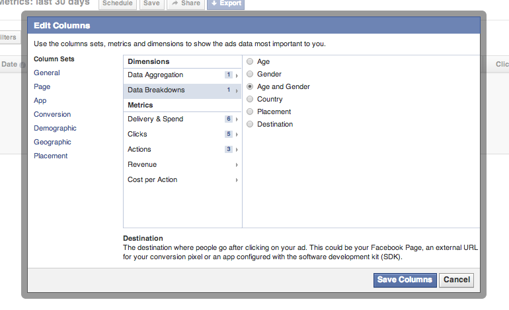
Task: Click the Share button in report toolbar
Action: point(186,3)
